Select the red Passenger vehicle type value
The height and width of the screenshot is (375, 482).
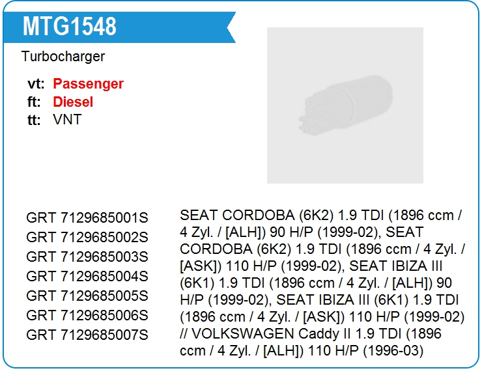tap(88, 84)
